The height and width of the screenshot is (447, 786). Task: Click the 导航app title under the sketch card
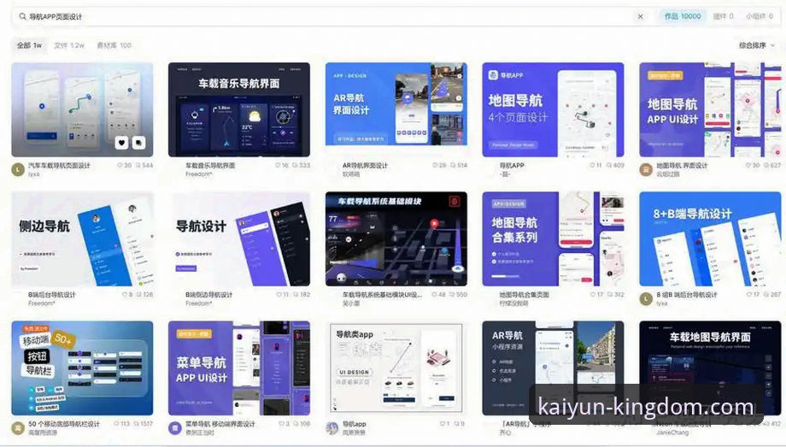[x=354, y=424]
